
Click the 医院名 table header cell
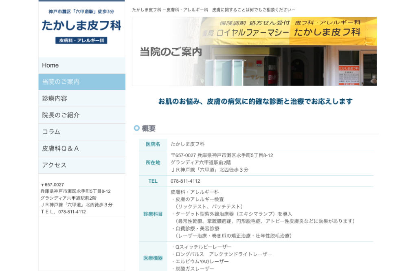pyautogui.click(x=153, y=144)
